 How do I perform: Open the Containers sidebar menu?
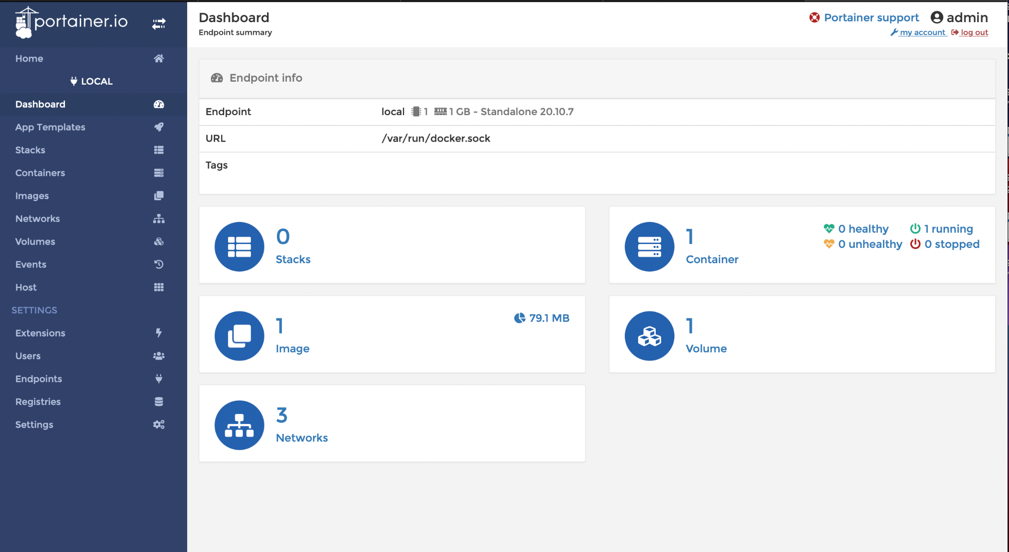click(x=40, y=173)
